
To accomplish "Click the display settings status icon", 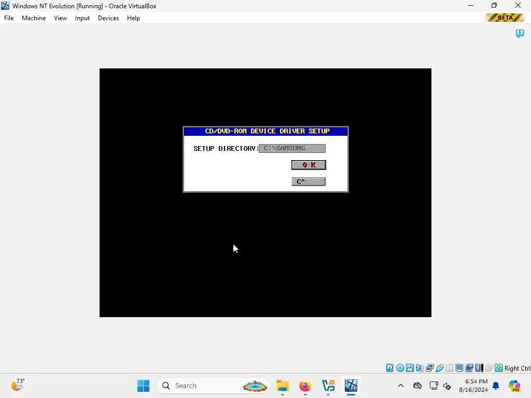I will pyautogui.click(x=459, y=368).
